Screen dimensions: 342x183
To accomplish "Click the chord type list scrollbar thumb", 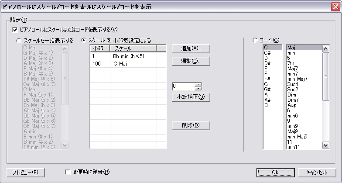I will (325, 77).
